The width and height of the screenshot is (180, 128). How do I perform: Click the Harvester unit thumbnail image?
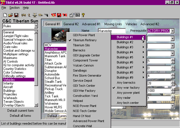pyautogui.click(x=59, y=35)
